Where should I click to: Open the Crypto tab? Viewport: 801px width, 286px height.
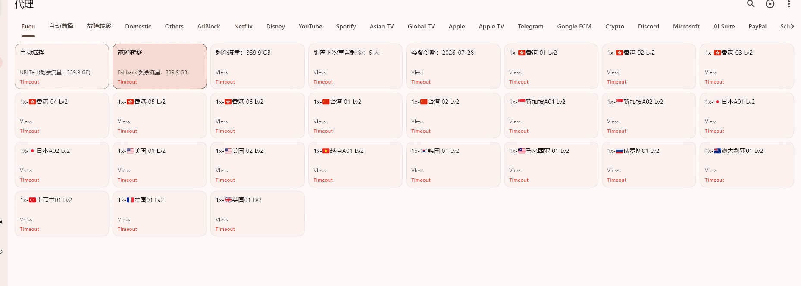pos(614,26)
